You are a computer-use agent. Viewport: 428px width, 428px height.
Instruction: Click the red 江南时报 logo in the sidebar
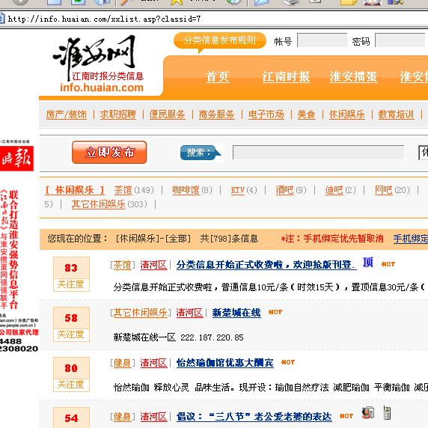click(x=16, y=159)
